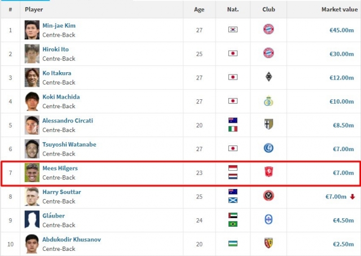Click Sheffield United crest for Harry Souttar

click(268, 196)
